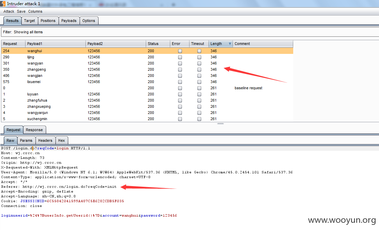Select the luyuan payload row

click(x=147, y=94)
